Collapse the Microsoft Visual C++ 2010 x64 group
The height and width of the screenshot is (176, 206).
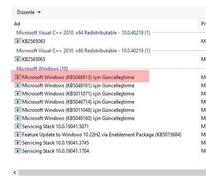point(83,33)
